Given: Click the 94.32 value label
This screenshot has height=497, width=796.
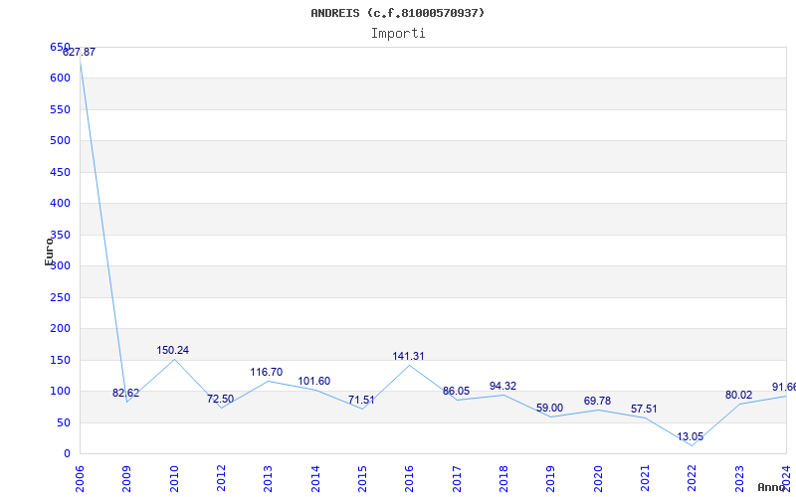Looking at the screenshot, I should 502,386.
